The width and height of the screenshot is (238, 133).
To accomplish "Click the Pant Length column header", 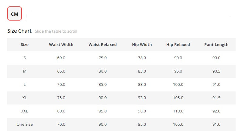I will coord(216,45).
